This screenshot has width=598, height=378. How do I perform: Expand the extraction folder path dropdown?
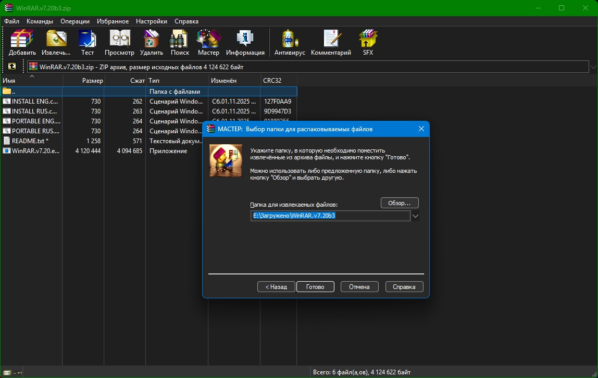[415, 216]
